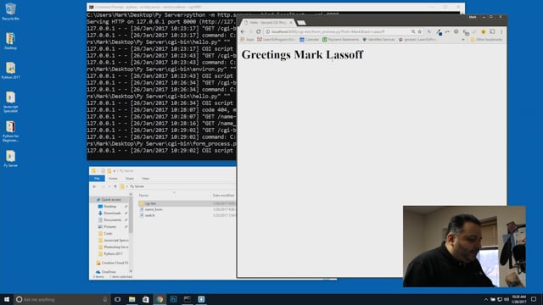Select the Python for Beginners desktop icon
The width and height of the screenshot is (543, 305).
tap(10, 131)
